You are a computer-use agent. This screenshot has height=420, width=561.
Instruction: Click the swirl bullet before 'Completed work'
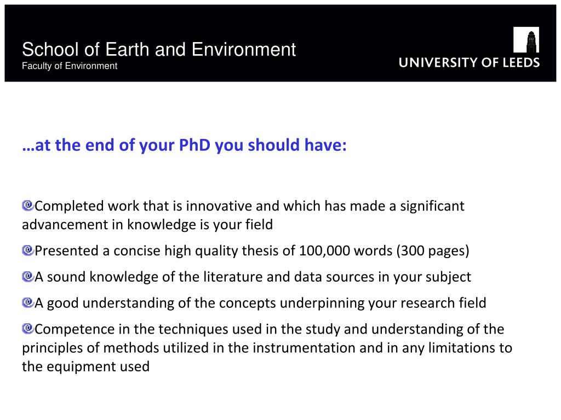pos(27,206)
